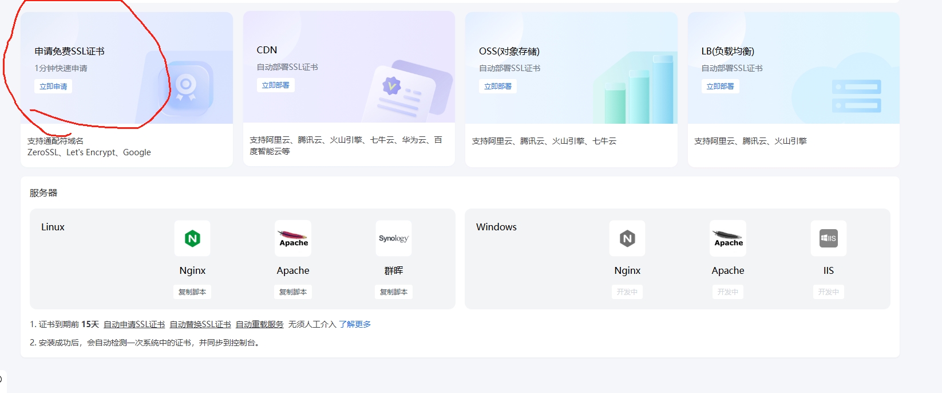
Task: Click the CDN card title
Action: (267, 50)
